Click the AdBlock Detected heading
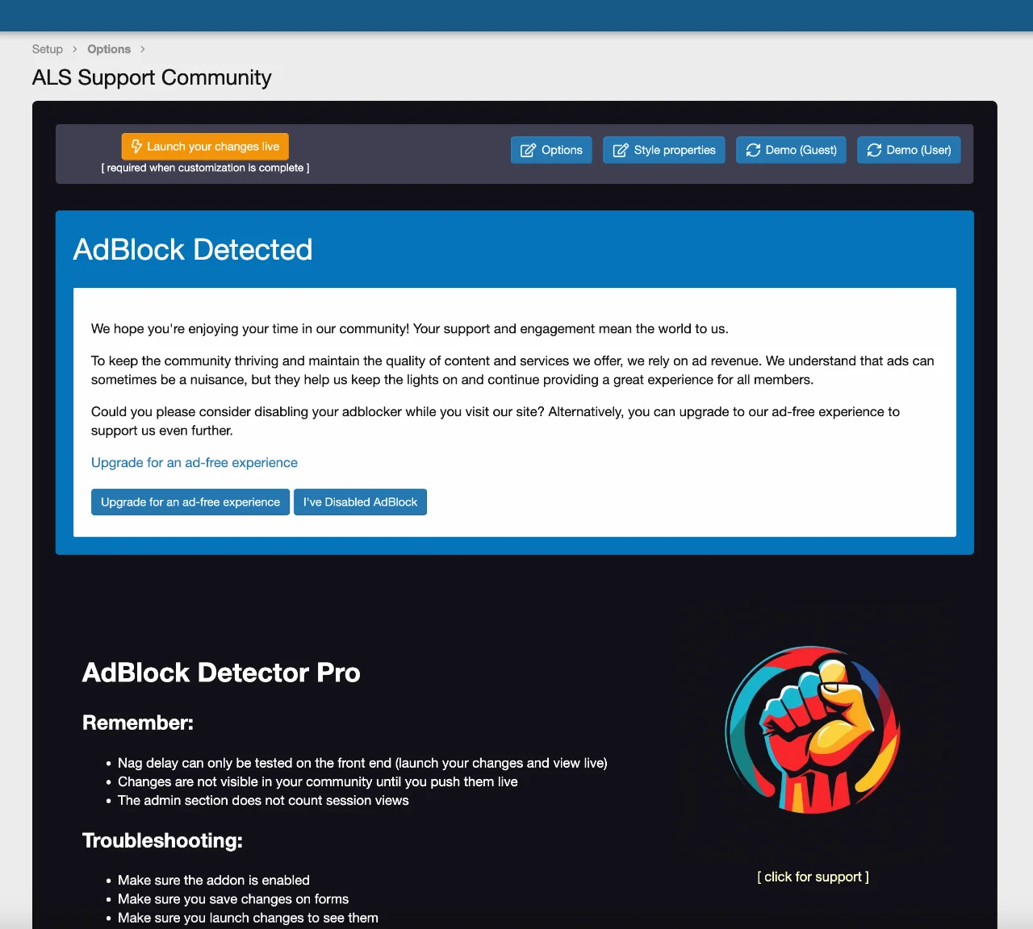Image resolution: width=1033 pixels, height=929 pixels. pyautogui.click(x=193, y=250)
